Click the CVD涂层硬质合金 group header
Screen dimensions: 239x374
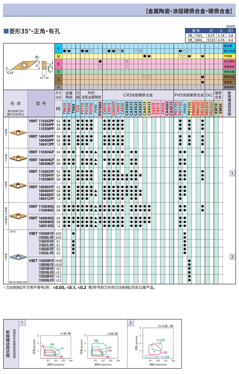coord(138,95)
